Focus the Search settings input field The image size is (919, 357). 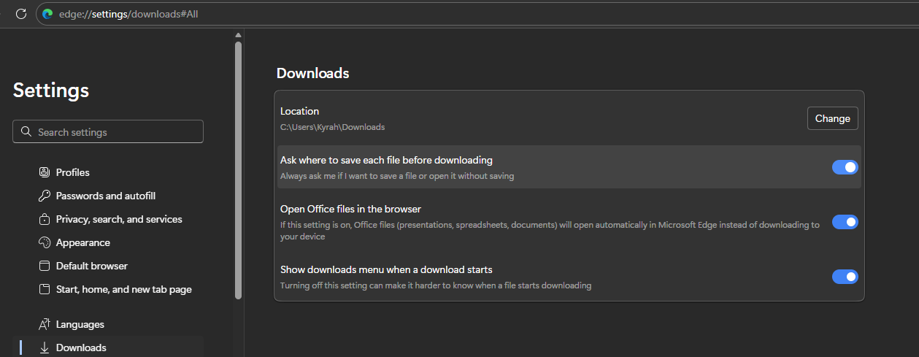coord(117,132)
